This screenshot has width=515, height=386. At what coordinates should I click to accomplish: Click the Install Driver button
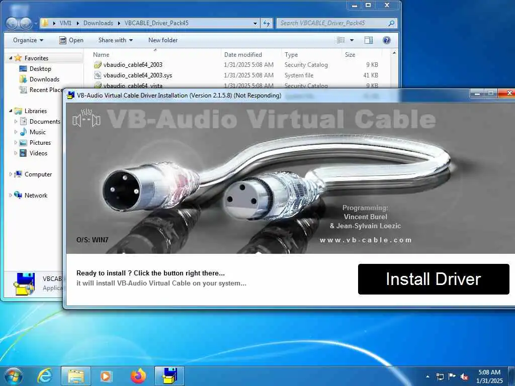pyautogui.click(x=434, y=279)
